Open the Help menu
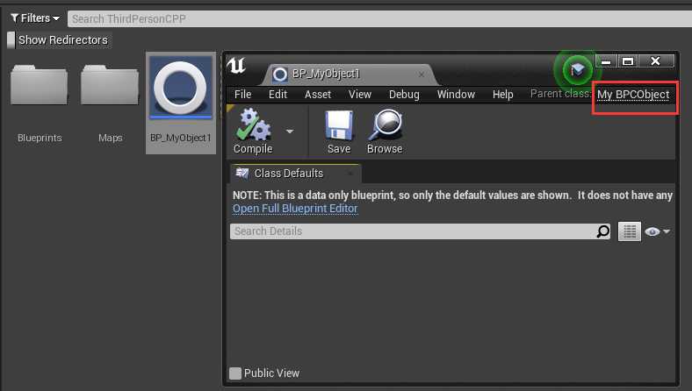Image resolution: width=692 pixels, height=391 pixels. point(502,95)
